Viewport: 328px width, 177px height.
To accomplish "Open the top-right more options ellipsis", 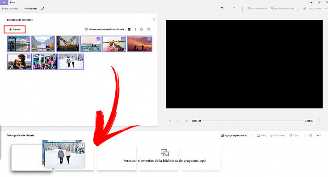I will [x=326, y=8].
